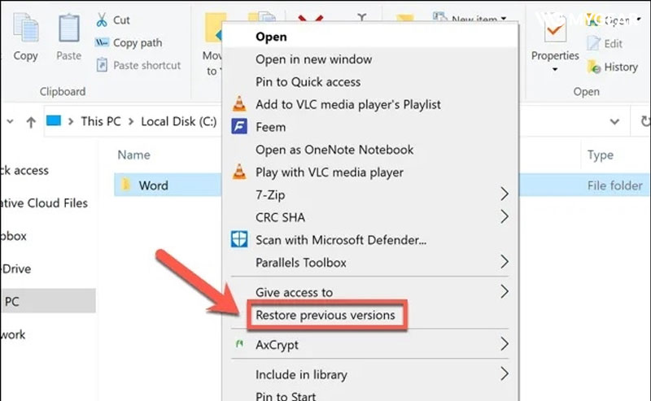The width and height of the screenshot is (651, 401).
Task: Click the Cut scissors icon
Action: pyautogui.click(x=103, y=20)
